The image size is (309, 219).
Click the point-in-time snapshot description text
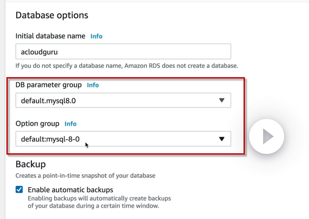(85, 176)
